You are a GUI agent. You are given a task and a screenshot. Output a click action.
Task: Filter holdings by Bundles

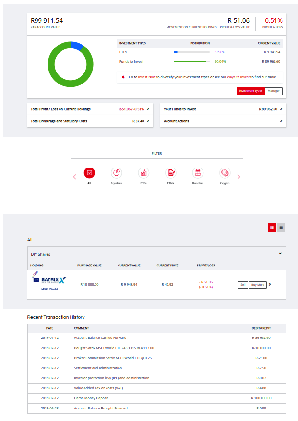[198, 173]
